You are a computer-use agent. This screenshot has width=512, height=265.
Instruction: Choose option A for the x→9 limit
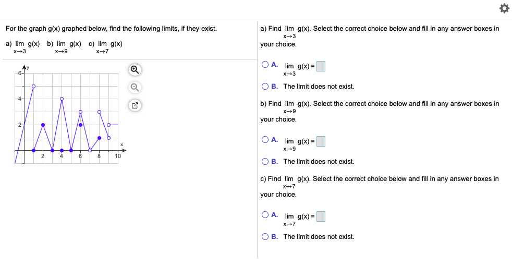(265, 140)
